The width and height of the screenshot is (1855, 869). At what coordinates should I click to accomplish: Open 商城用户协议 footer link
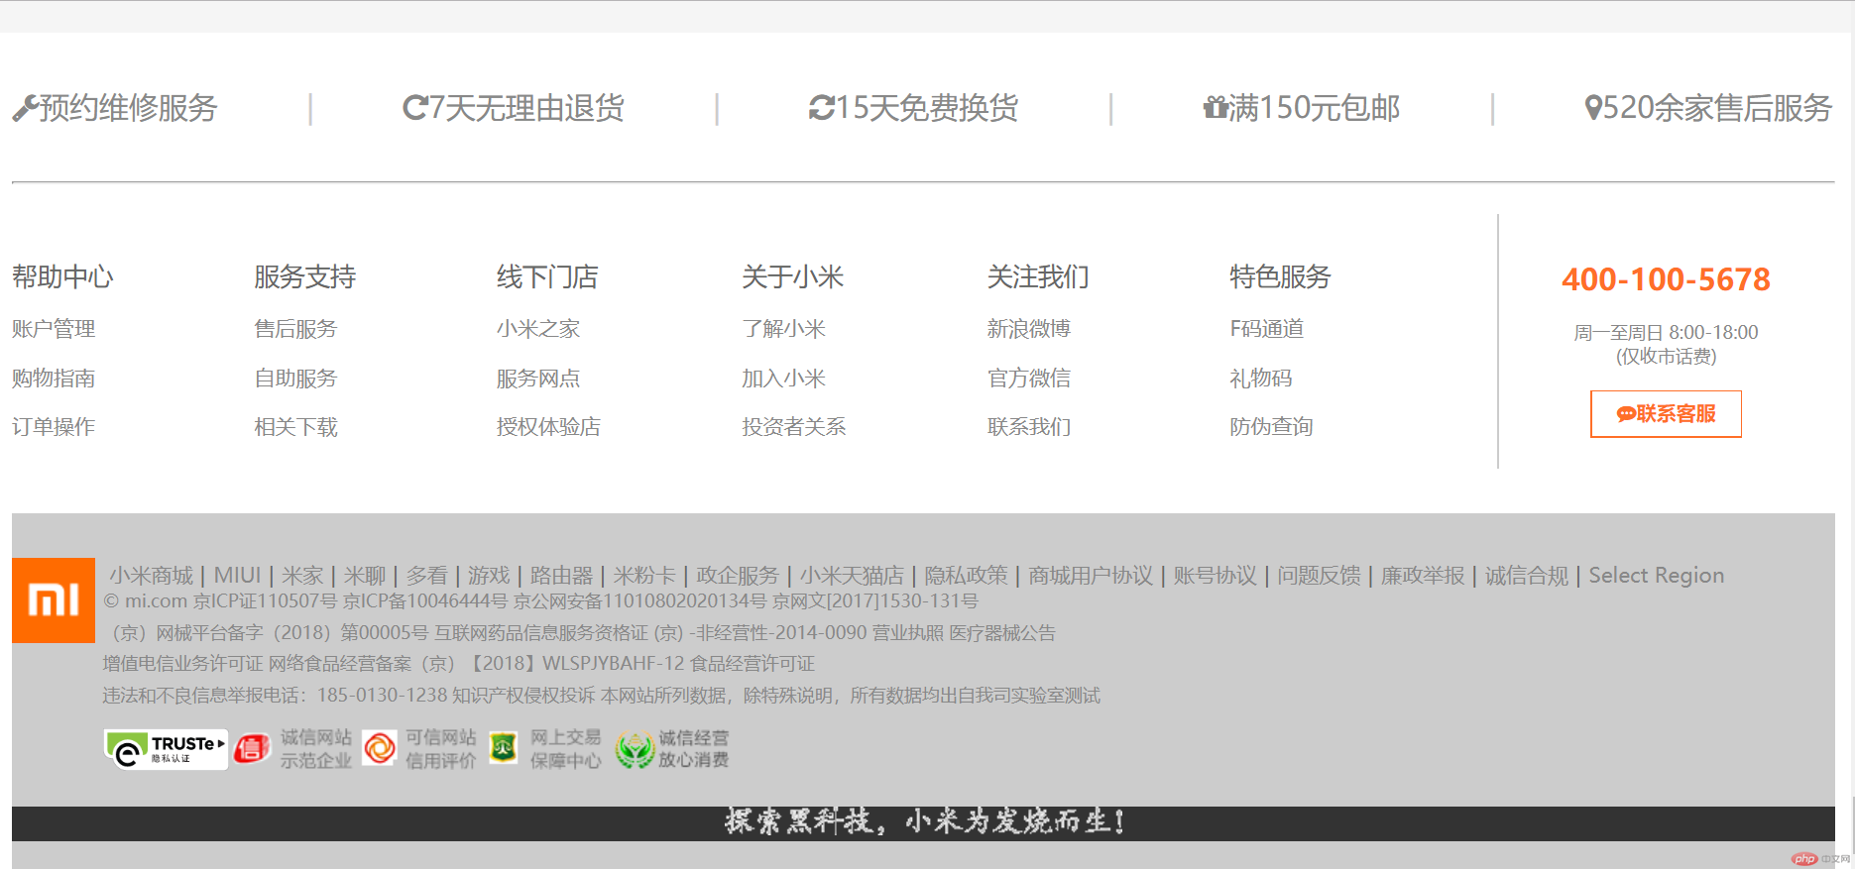tap(1091, 576)
